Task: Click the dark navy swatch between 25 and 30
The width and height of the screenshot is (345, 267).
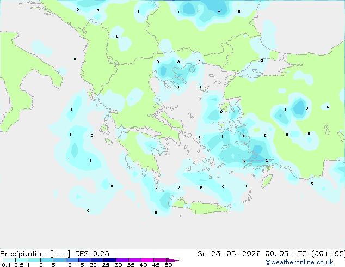Action: pos(110,260)
